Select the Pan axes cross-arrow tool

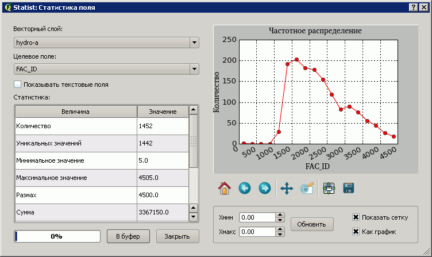[x=286, y=188]
